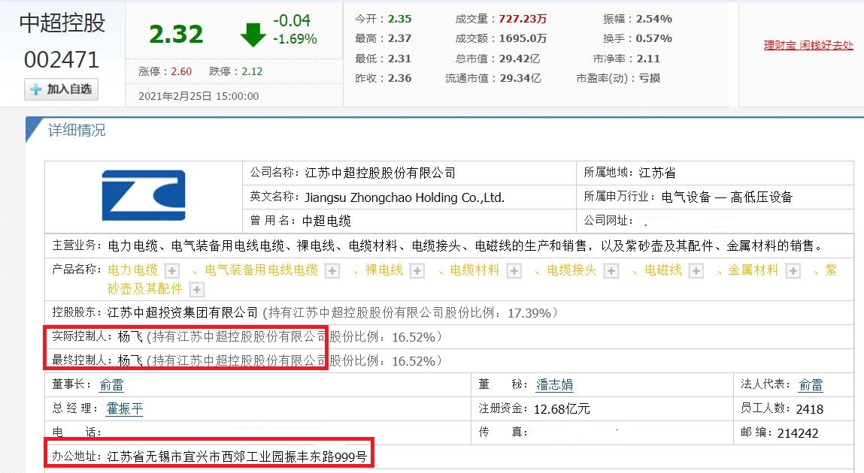Expand the 电气装备用电线电缆 product details
Viewport: 864px width, 473px height.
click(x=332, y=271)
